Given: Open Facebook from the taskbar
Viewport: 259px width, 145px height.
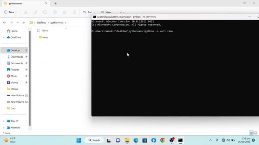Looking at the screenshot, I should pyautogui.click(x=154, y=140).
